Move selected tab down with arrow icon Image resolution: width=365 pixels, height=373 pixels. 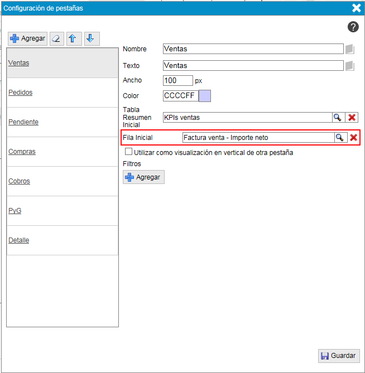(92, 38)
